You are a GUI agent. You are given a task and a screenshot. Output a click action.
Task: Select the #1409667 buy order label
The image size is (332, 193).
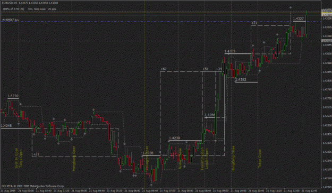click(11, 20)
